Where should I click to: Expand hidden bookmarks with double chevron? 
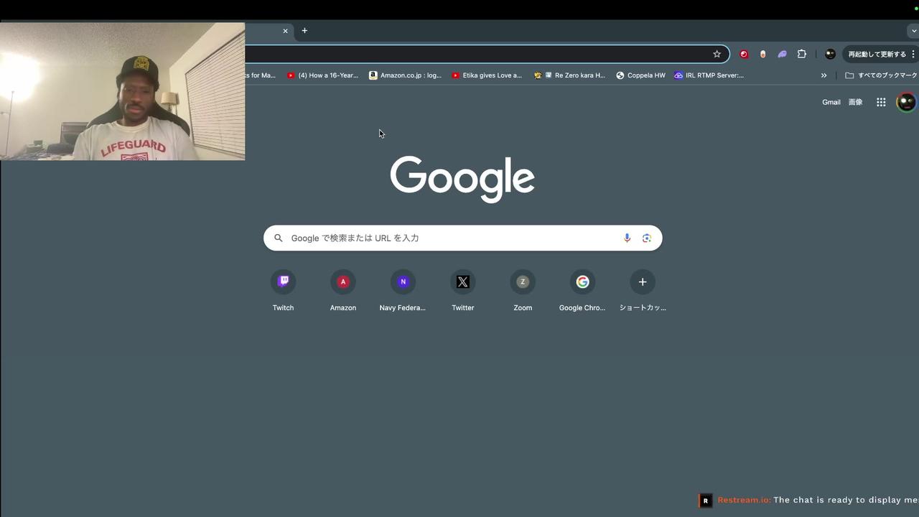click(824, 75)
